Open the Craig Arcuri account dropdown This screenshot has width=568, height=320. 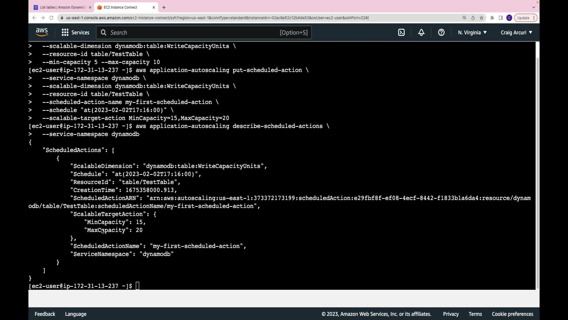coord(516,33)
